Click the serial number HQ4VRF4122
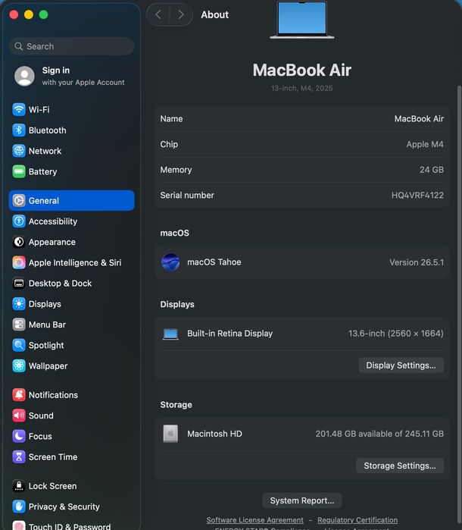 417,196
